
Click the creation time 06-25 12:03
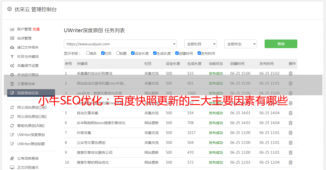tap(240, 162)
